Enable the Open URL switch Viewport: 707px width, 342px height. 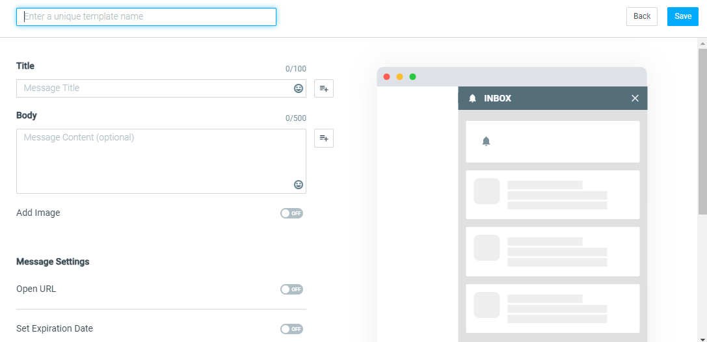coord(292,289)
